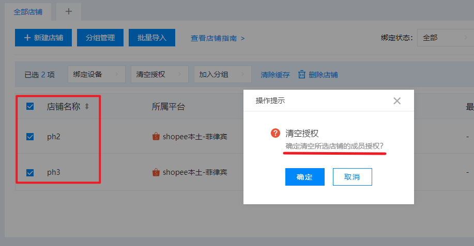474x246 pixels.
Task: Click the sort icon beside 店铺名称
Action: [87, 107]
